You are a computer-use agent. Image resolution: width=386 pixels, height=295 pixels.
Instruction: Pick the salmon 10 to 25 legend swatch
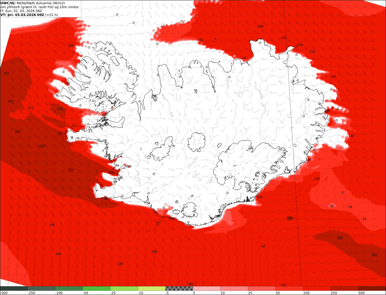coord(234,288)
